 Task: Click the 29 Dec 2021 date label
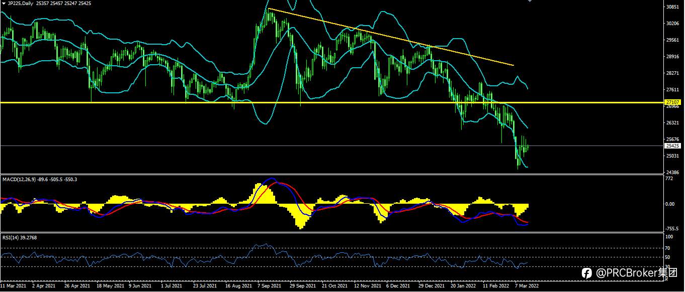point(432,286)
